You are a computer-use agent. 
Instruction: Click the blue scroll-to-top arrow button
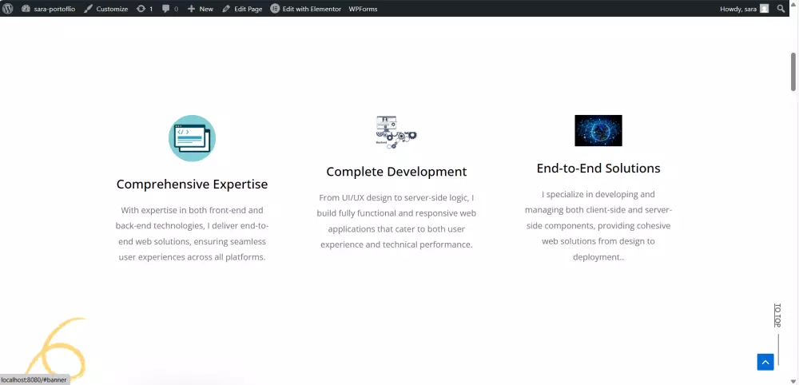tap(765, 362)
